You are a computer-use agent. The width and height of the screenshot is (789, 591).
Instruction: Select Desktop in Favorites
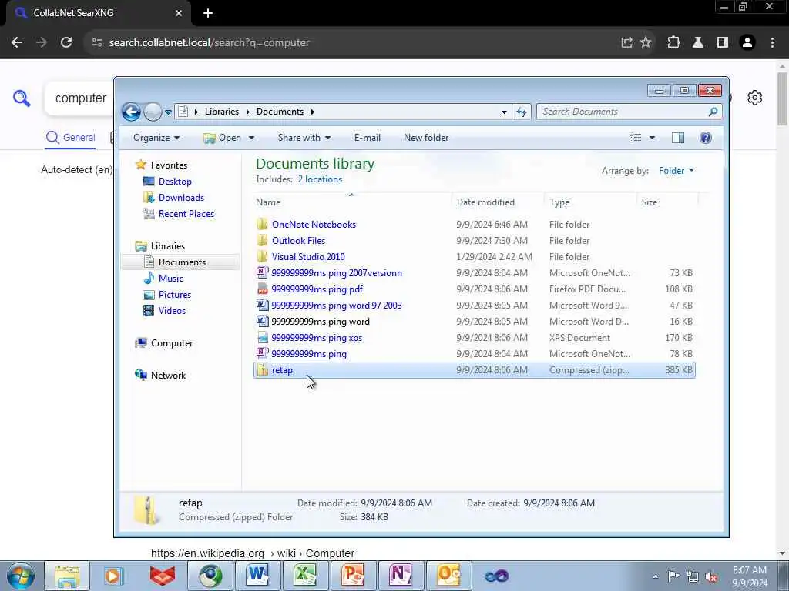[x=175, y=182]
